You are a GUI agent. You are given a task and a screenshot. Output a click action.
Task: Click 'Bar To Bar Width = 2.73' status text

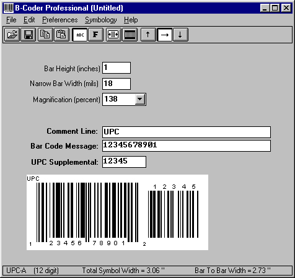click(x=232, y=271)
